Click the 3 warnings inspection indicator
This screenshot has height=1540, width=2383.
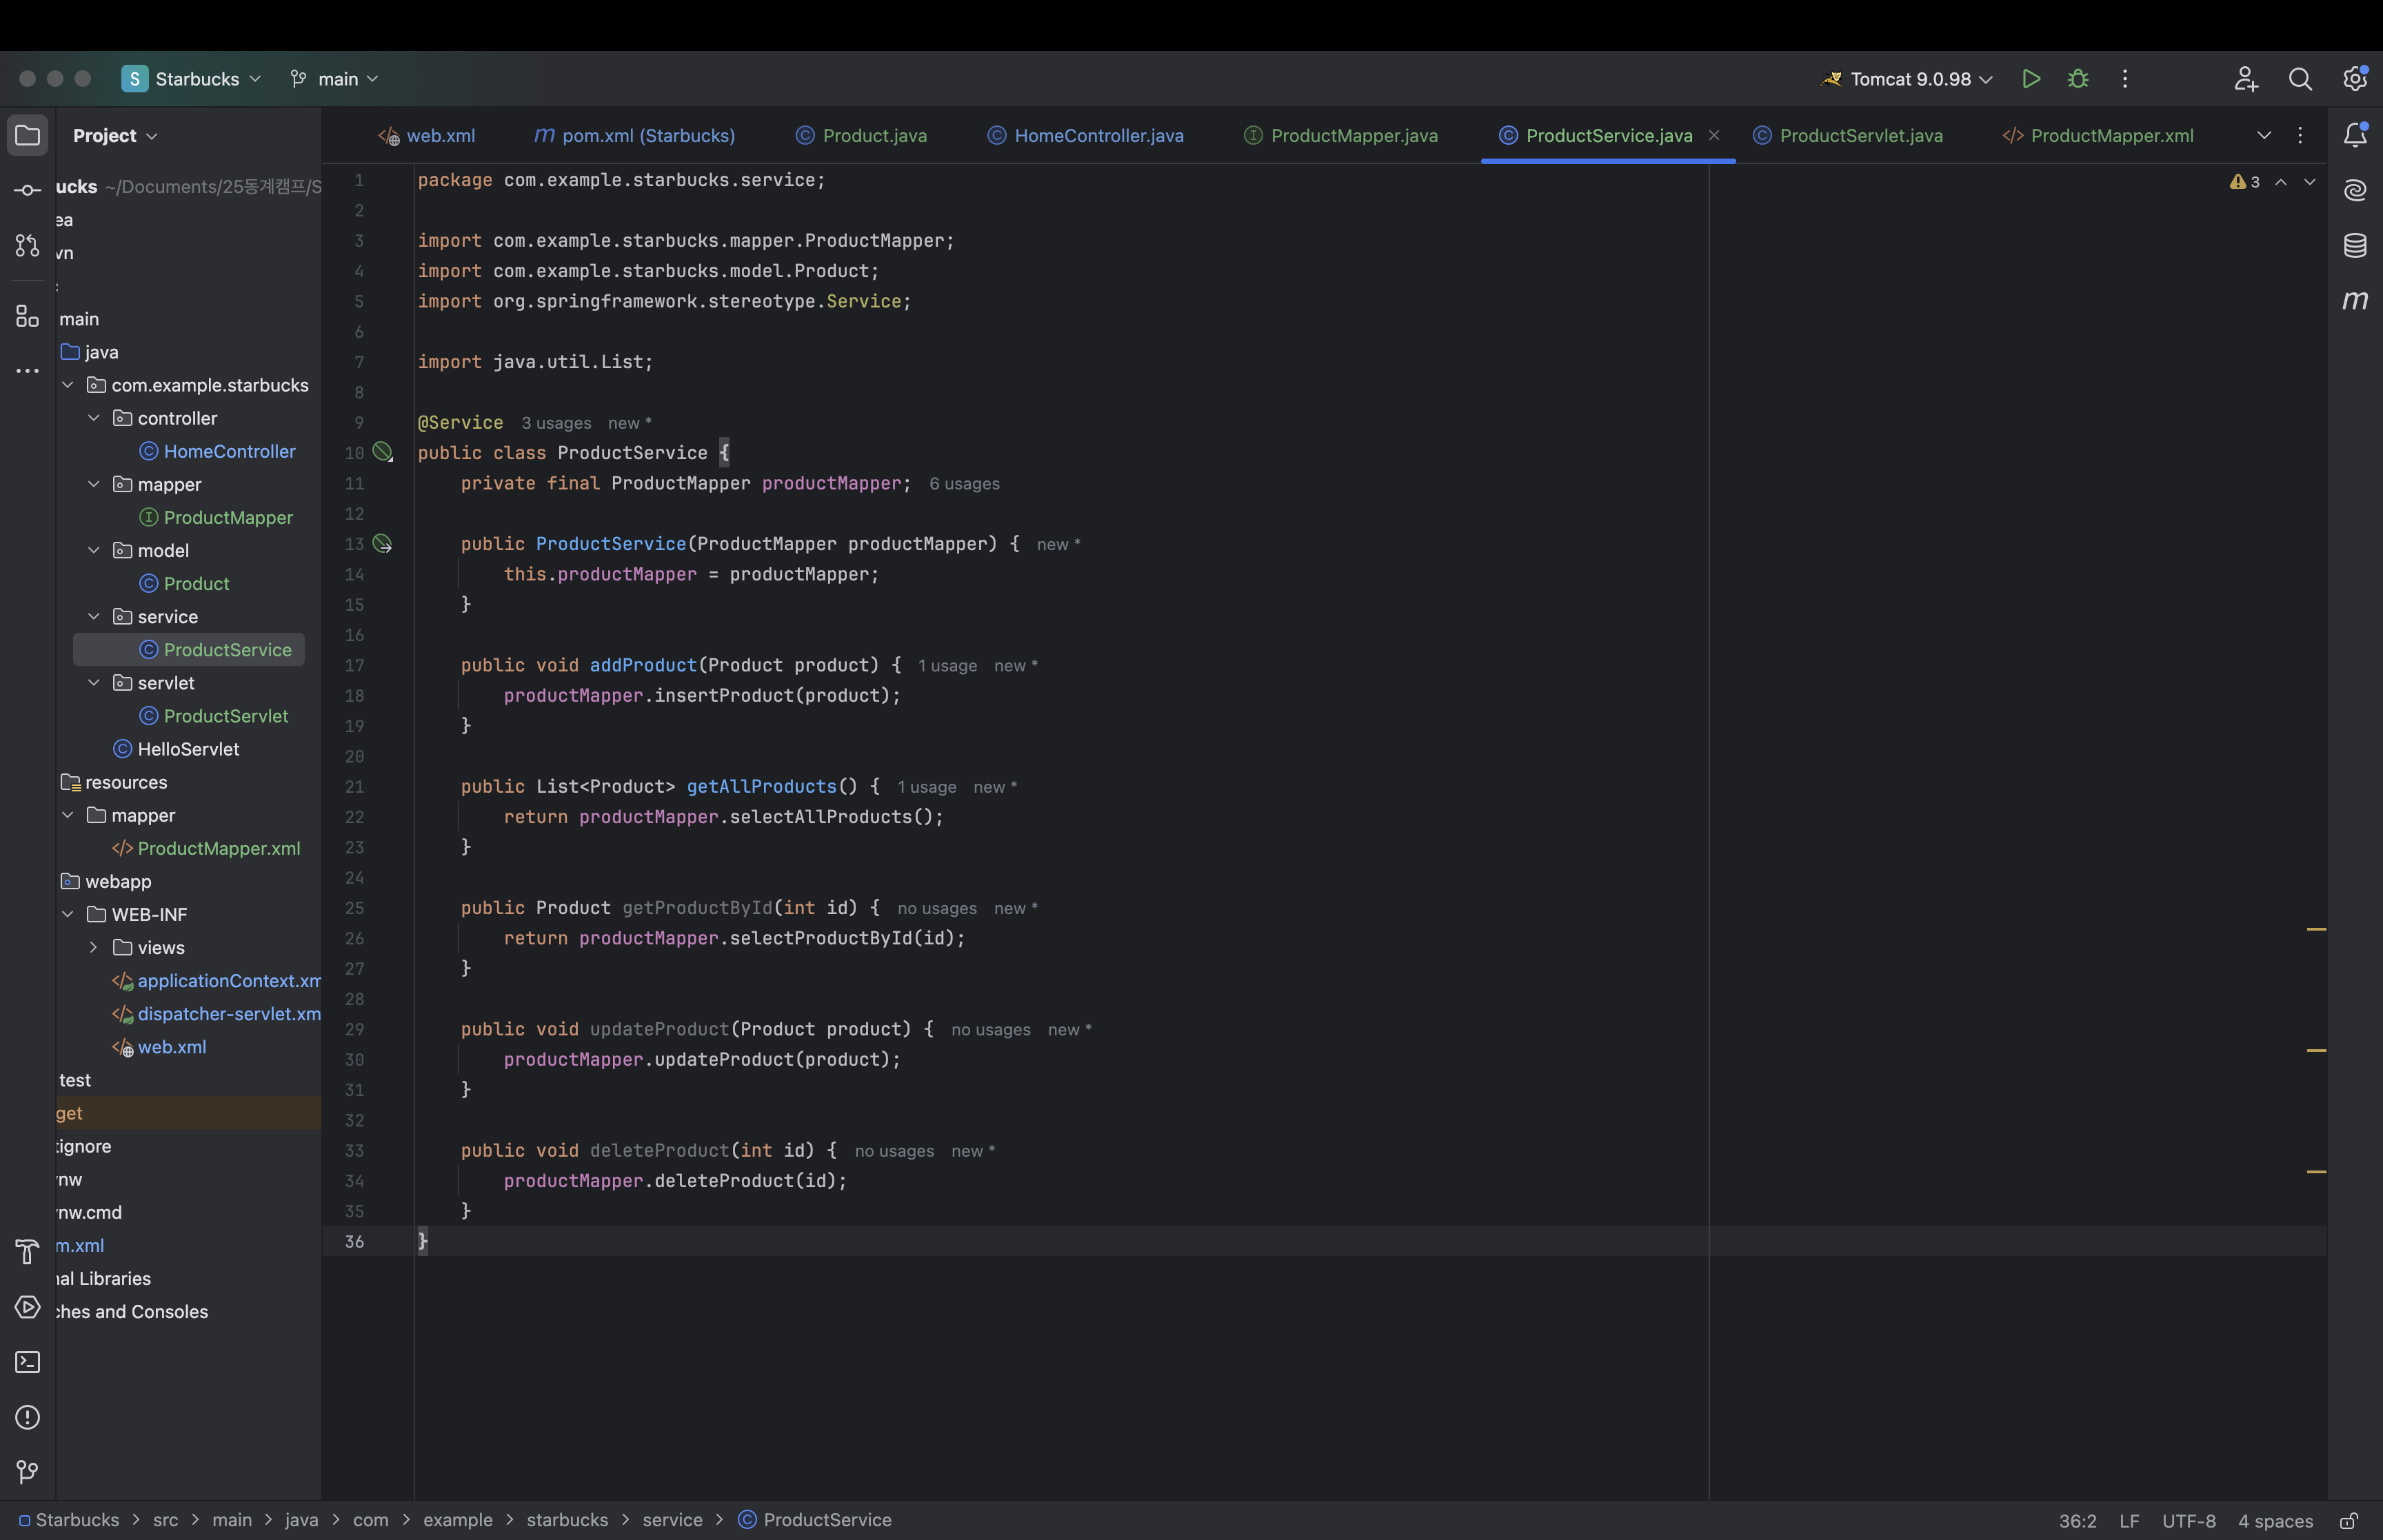click(2244, 182)
